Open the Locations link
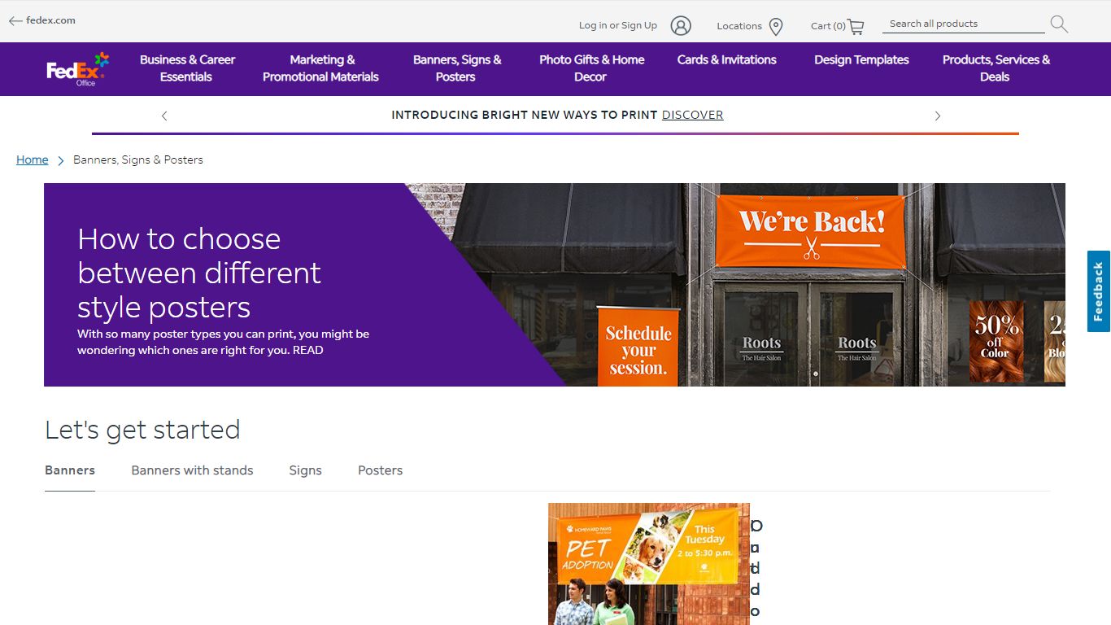1111x625 pixels. click(738, 26)
